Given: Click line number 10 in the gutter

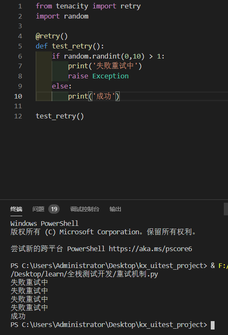Looking at the screenshot, I should (18, 96).
